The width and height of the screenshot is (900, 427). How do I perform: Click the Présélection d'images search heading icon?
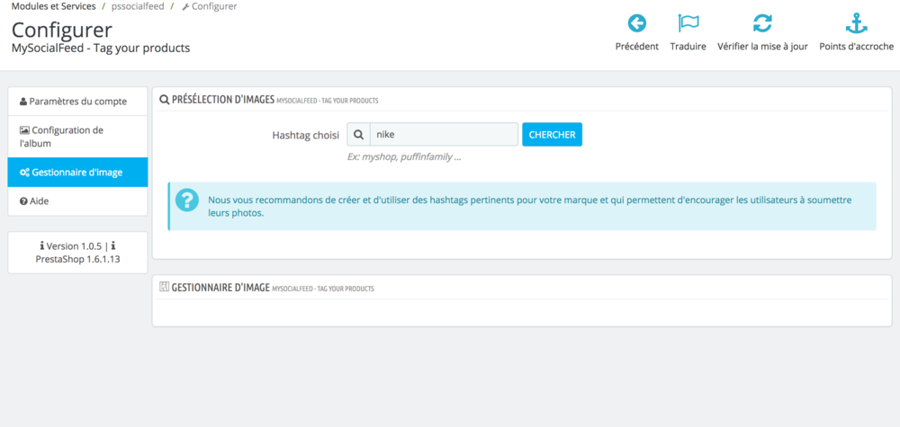click(164, 101)
